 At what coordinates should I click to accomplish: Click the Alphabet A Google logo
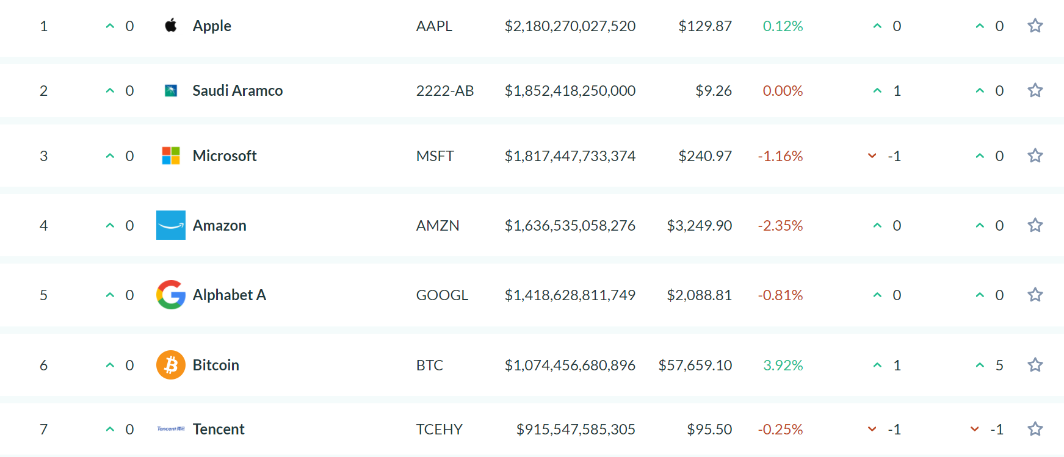[171, 295]
